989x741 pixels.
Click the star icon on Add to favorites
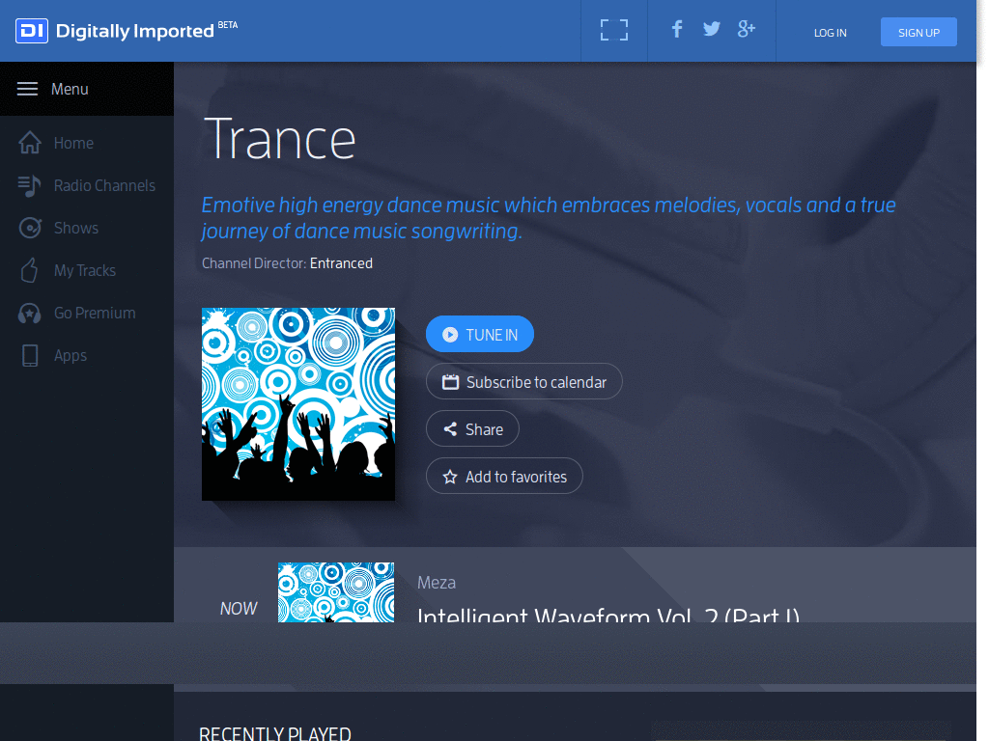pos(450,477)
